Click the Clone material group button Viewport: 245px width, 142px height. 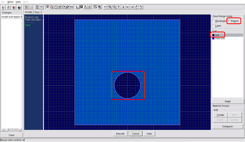pyautogui.click(x=220, y=120)
